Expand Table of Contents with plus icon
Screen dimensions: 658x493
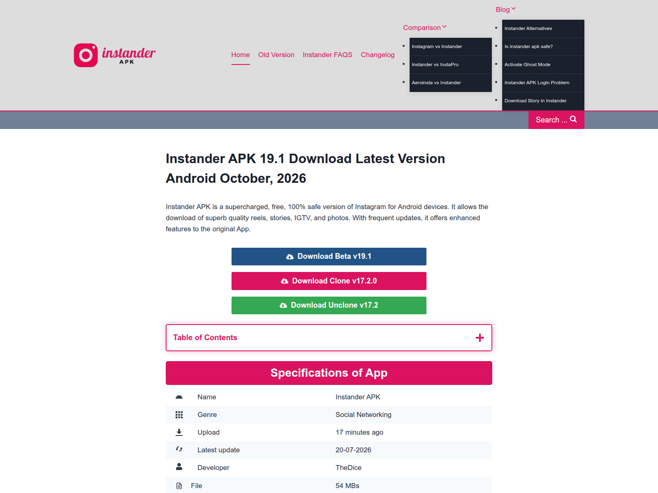click(x=480, y=338)
